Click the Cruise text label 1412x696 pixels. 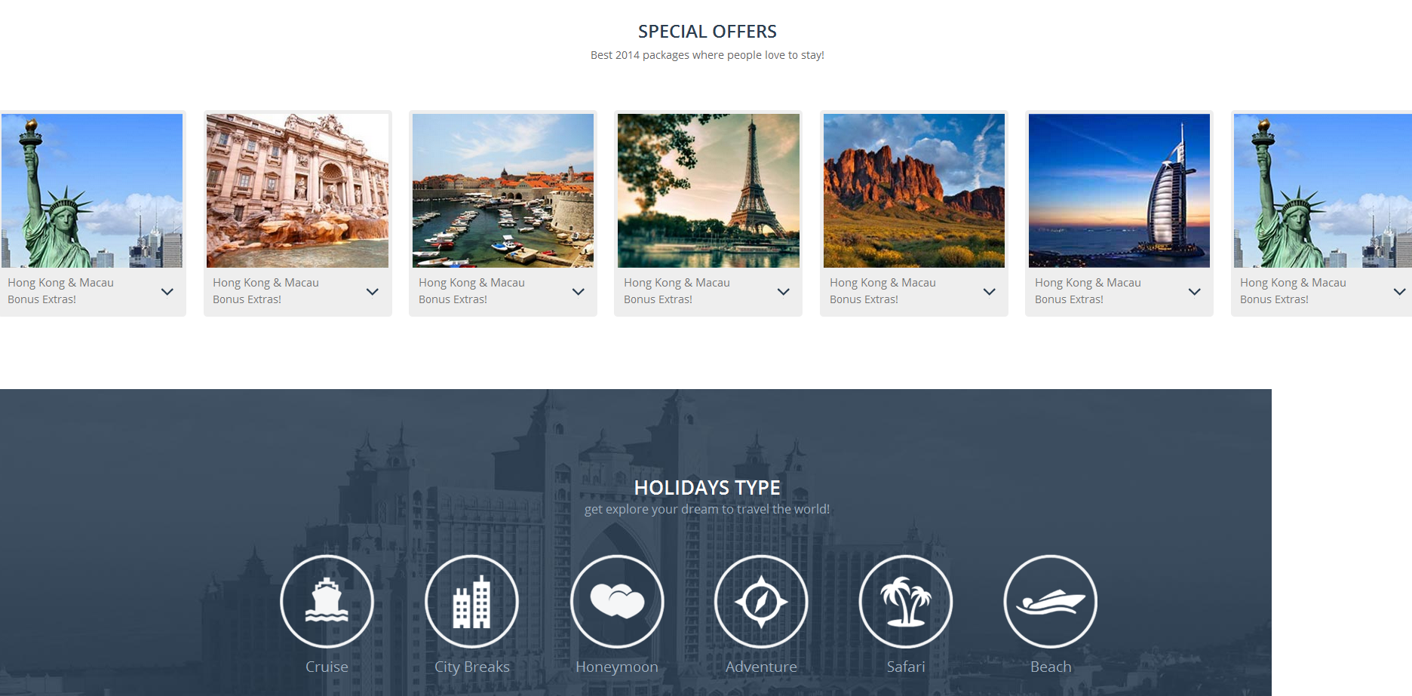click(327, 667)
